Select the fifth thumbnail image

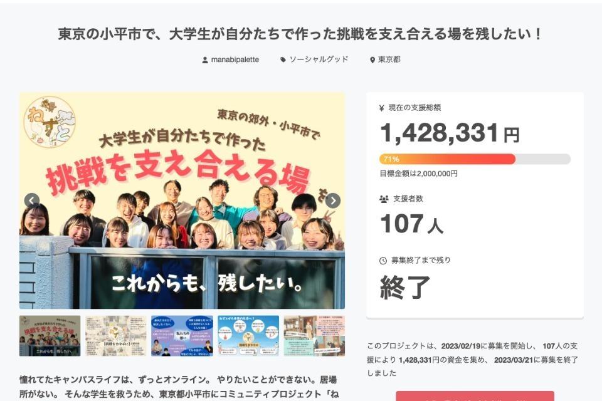click(314, 336)
